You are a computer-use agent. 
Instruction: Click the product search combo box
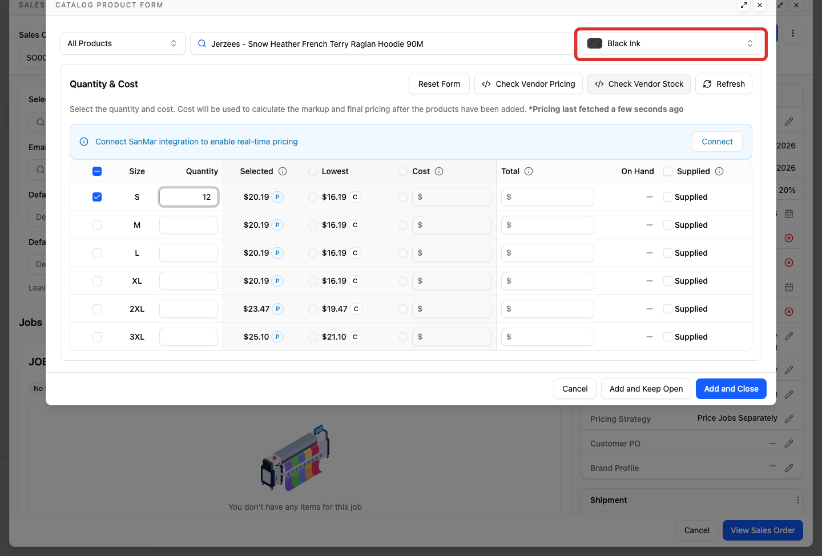coord(382,43)
